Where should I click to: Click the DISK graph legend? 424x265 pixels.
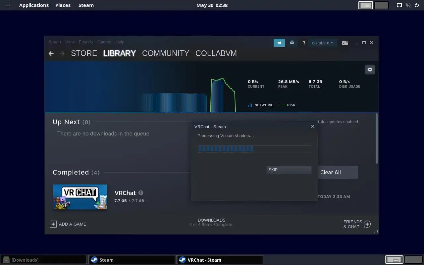point(288,105)
